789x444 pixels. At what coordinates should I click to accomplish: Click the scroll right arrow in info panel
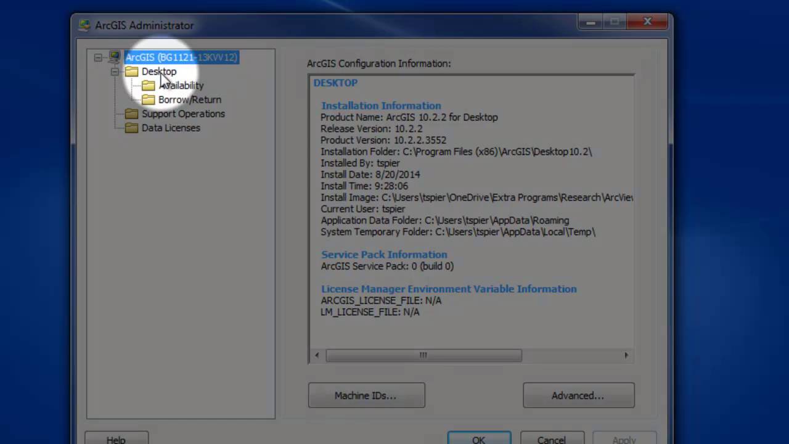point(626,355)
